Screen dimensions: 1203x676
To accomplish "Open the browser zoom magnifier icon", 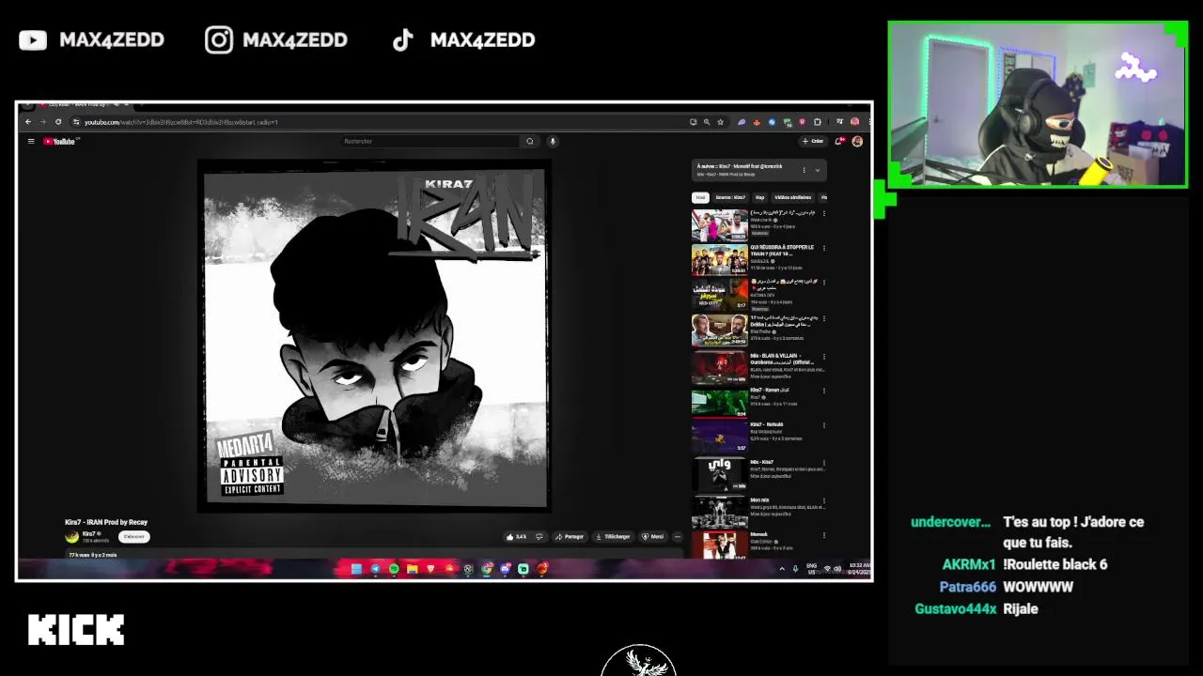I will 707,122.
